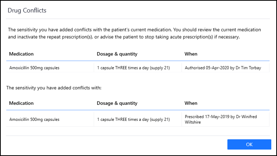
Task: Select Amoxicillin 500mg capsules in the lower table
Action: coord(34,119)
